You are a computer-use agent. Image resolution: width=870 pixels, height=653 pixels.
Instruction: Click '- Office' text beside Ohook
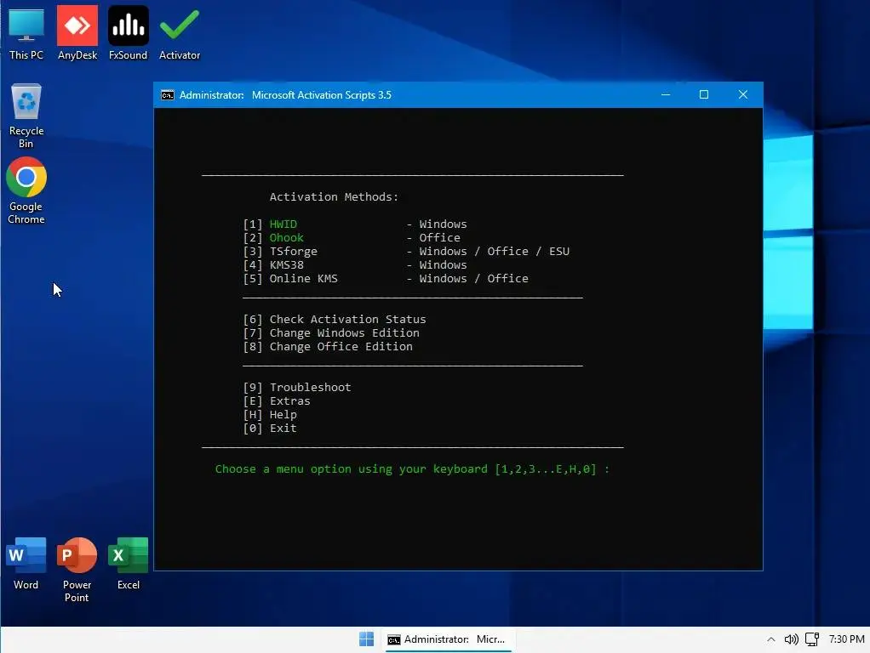click(432, 238)
